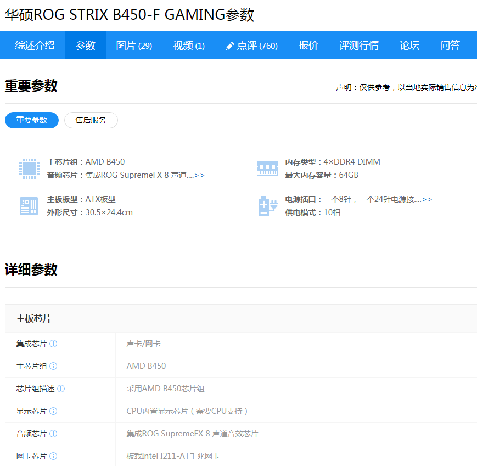Click 主板板型：ATX板型 text
The height and width of the screenshot is (466, 477).
point(81,199)
